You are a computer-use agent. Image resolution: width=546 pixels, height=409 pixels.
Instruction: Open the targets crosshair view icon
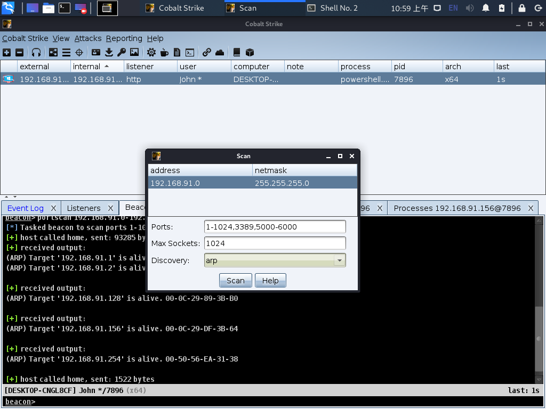(x=79, y=52)
